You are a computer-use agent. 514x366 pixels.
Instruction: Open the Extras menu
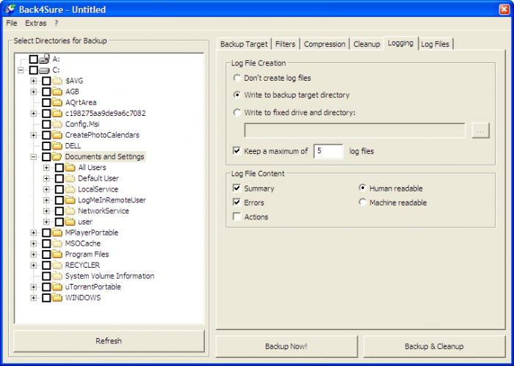coord(35,23)
